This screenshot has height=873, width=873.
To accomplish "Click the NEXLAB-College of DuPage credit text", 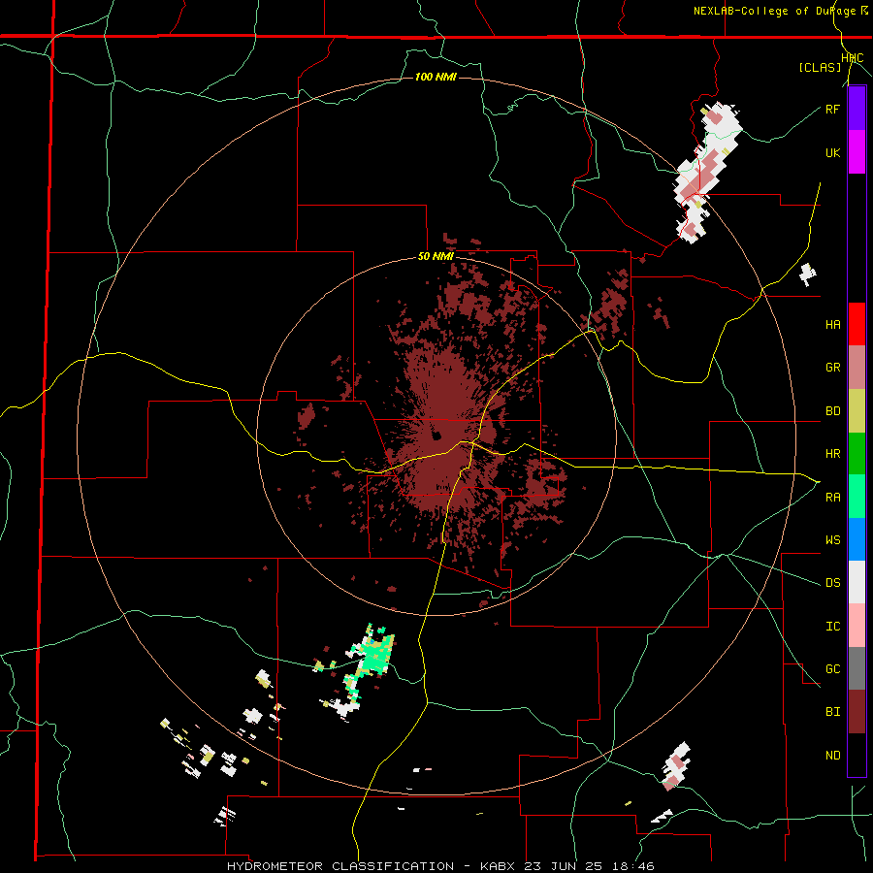I will (776, 11).
